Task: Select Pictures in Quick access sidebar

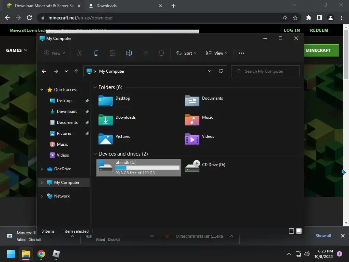Action: point(64,133)
